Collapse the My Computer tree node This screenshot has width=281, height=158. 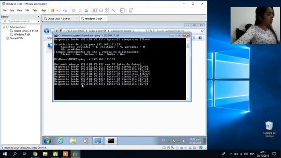click(4, 27)
